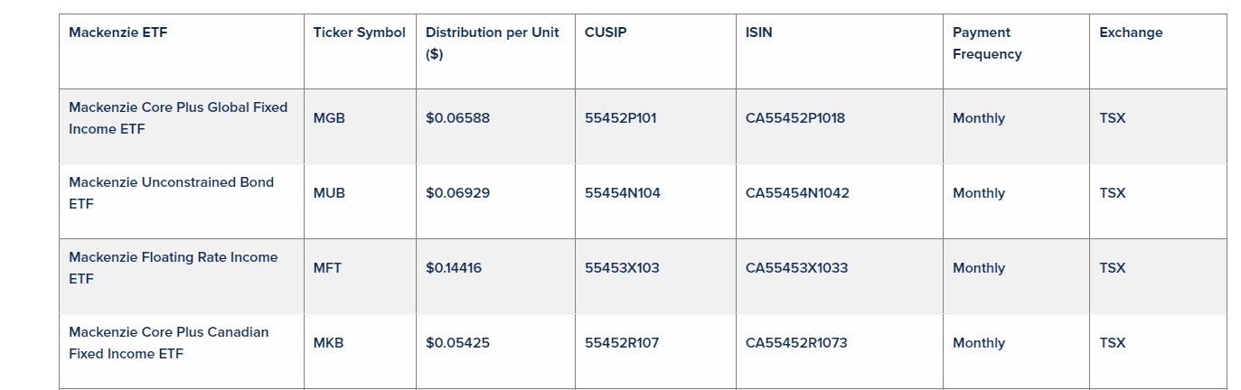Click the MUB ticker symbol
Viewport: 1241px width, 390px height.
(329, 193)
